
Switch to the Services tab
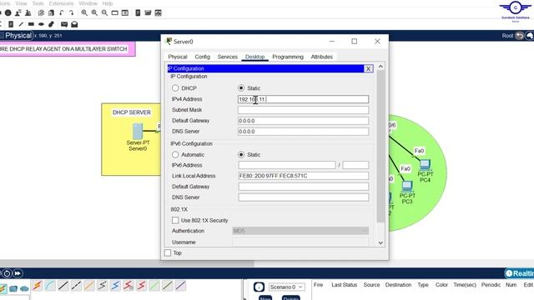click(228, 57)
